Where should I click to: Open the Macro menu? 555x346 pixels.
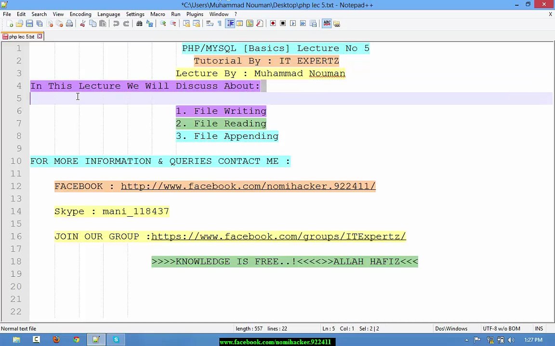[158, 14]
